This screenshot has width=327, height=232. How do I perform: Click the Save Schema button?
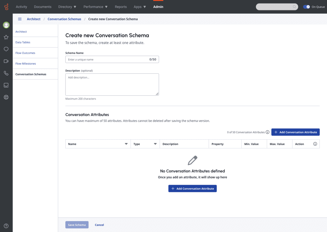pyautogui.click(x=77, y=225)
